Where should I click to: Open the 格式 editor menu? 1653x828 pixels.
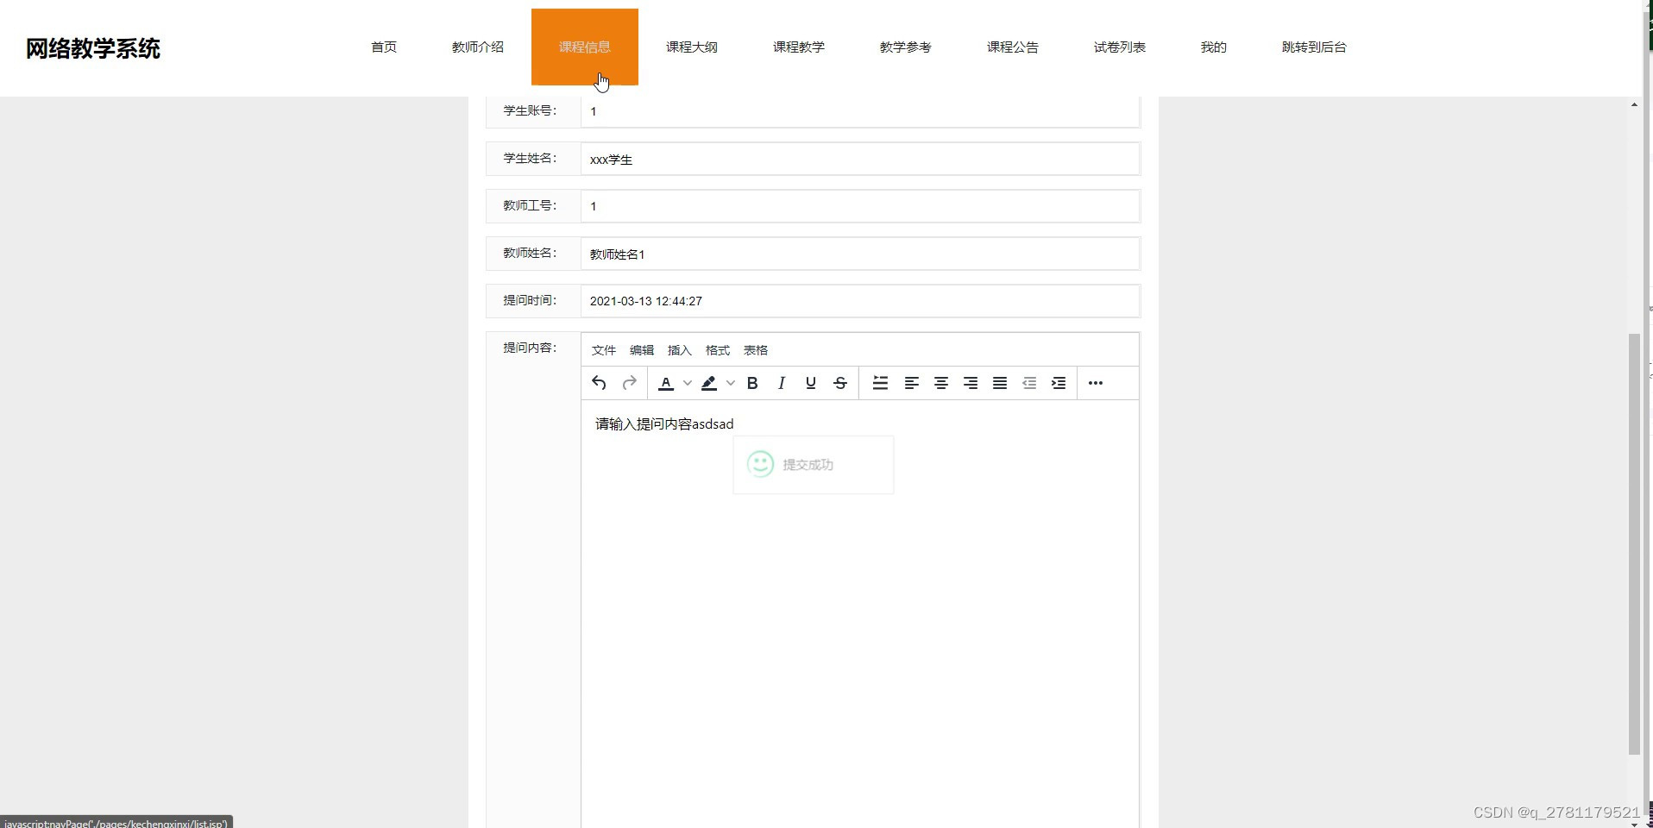(x=718, y=350)
